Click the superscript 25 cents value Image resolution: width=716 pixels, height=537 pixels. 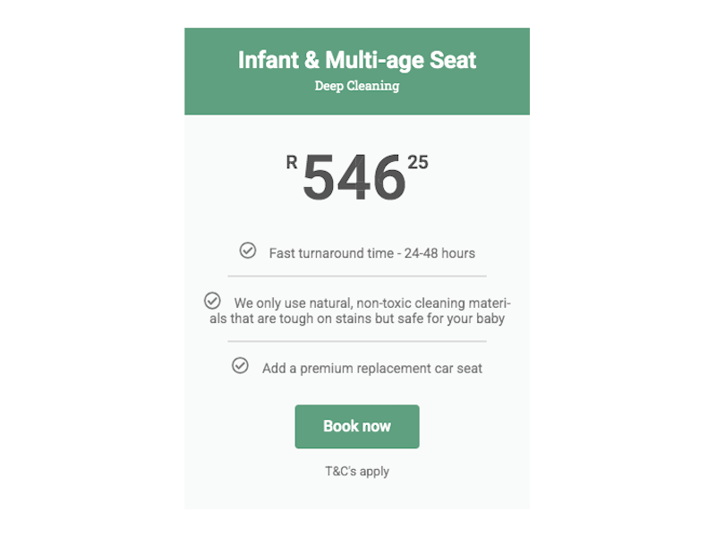click(x=418, y=162)
